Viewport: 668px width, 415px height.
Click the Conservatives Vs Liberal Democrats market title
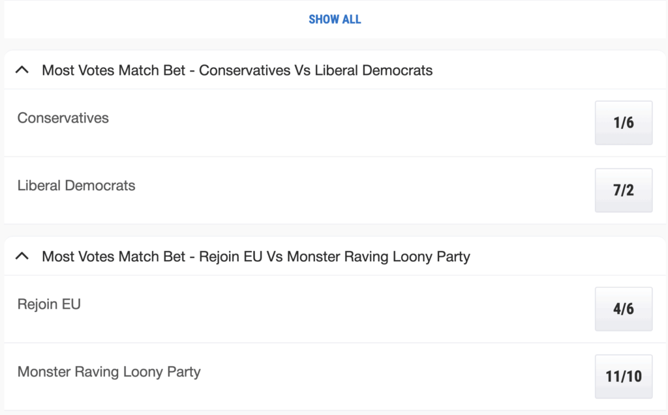pos(237,70)
